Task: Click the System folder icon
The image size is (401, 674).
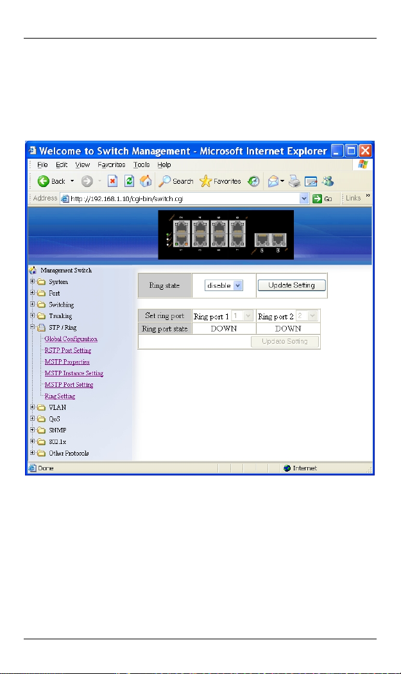Action: pos(41,282)
